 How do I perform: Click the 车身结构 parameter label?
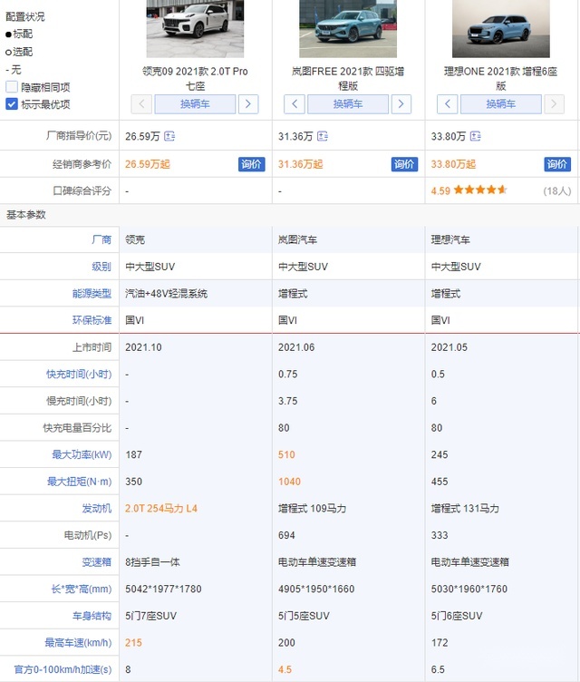pyautogui.click(x=92, y=616)
